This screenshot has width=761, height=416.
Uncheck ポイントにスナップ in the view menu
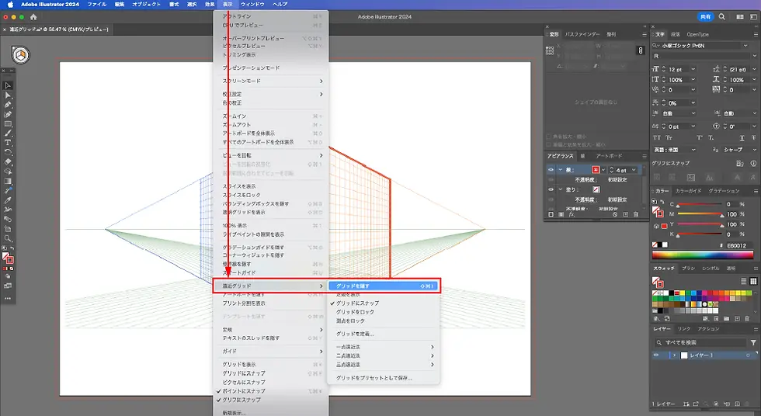244,391
